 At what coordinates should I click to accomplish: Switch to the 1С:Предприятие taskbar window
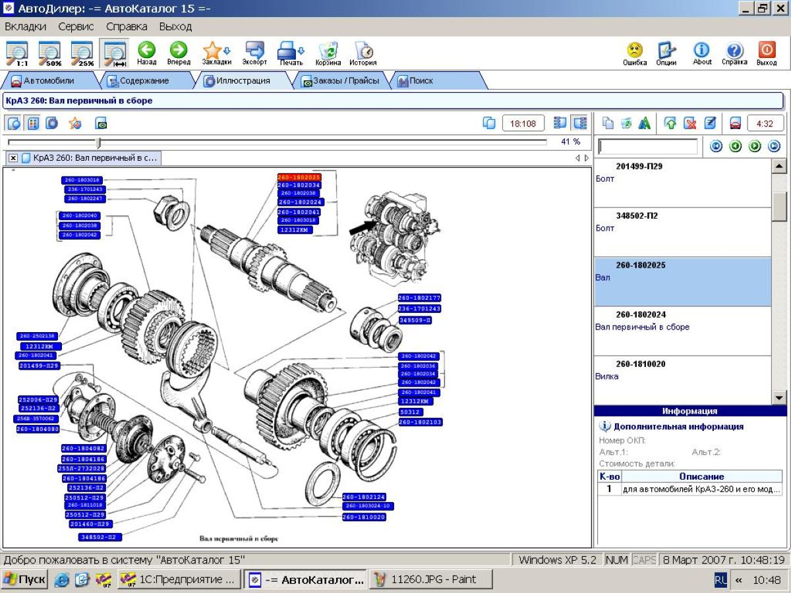180,580
